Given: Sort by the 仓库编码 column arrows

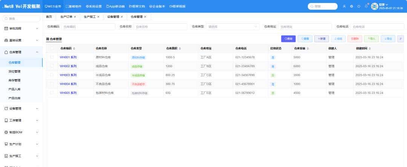Looking at the screenshot, I should pyautogui.click(x=74, y=48).
